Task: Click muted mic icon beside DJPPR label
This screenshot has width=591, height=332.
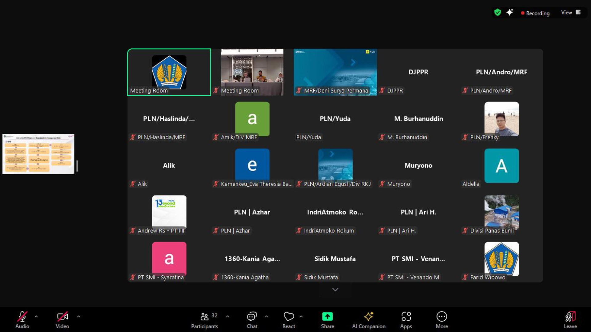Action: click(x=382, y=90)
